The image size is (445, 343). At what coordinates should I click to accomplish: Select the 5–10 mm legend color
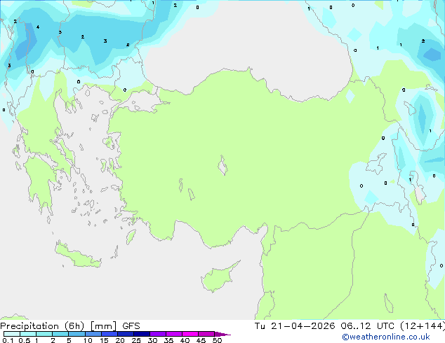coord(77,334)
